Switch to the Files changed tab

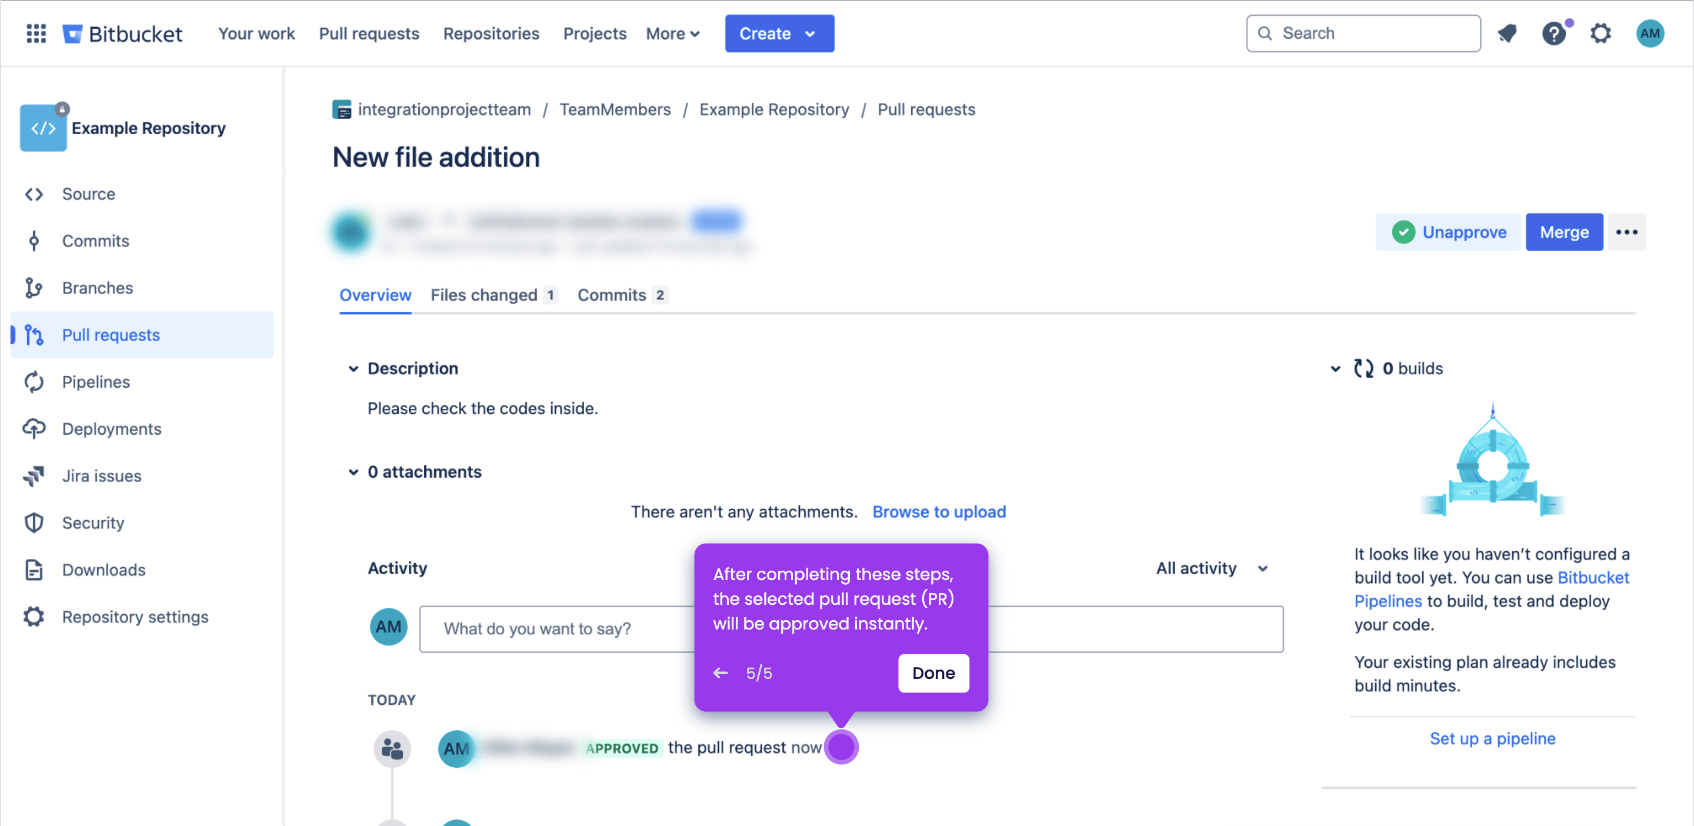pyautogui.click(x=494, y=295)
